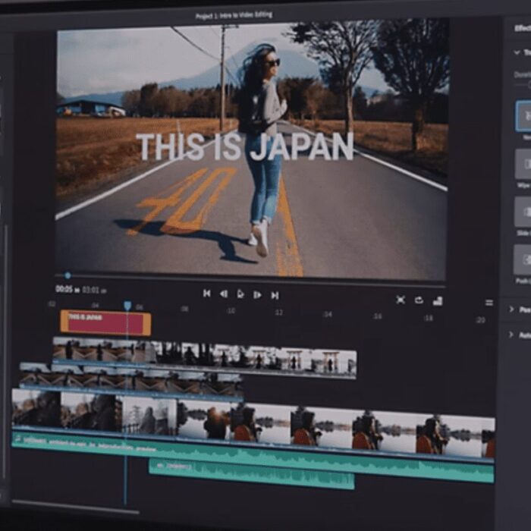Viewport: 531px width, 531px height.
Task: Click the 00:05 current timecode
Action: (64, 289)
